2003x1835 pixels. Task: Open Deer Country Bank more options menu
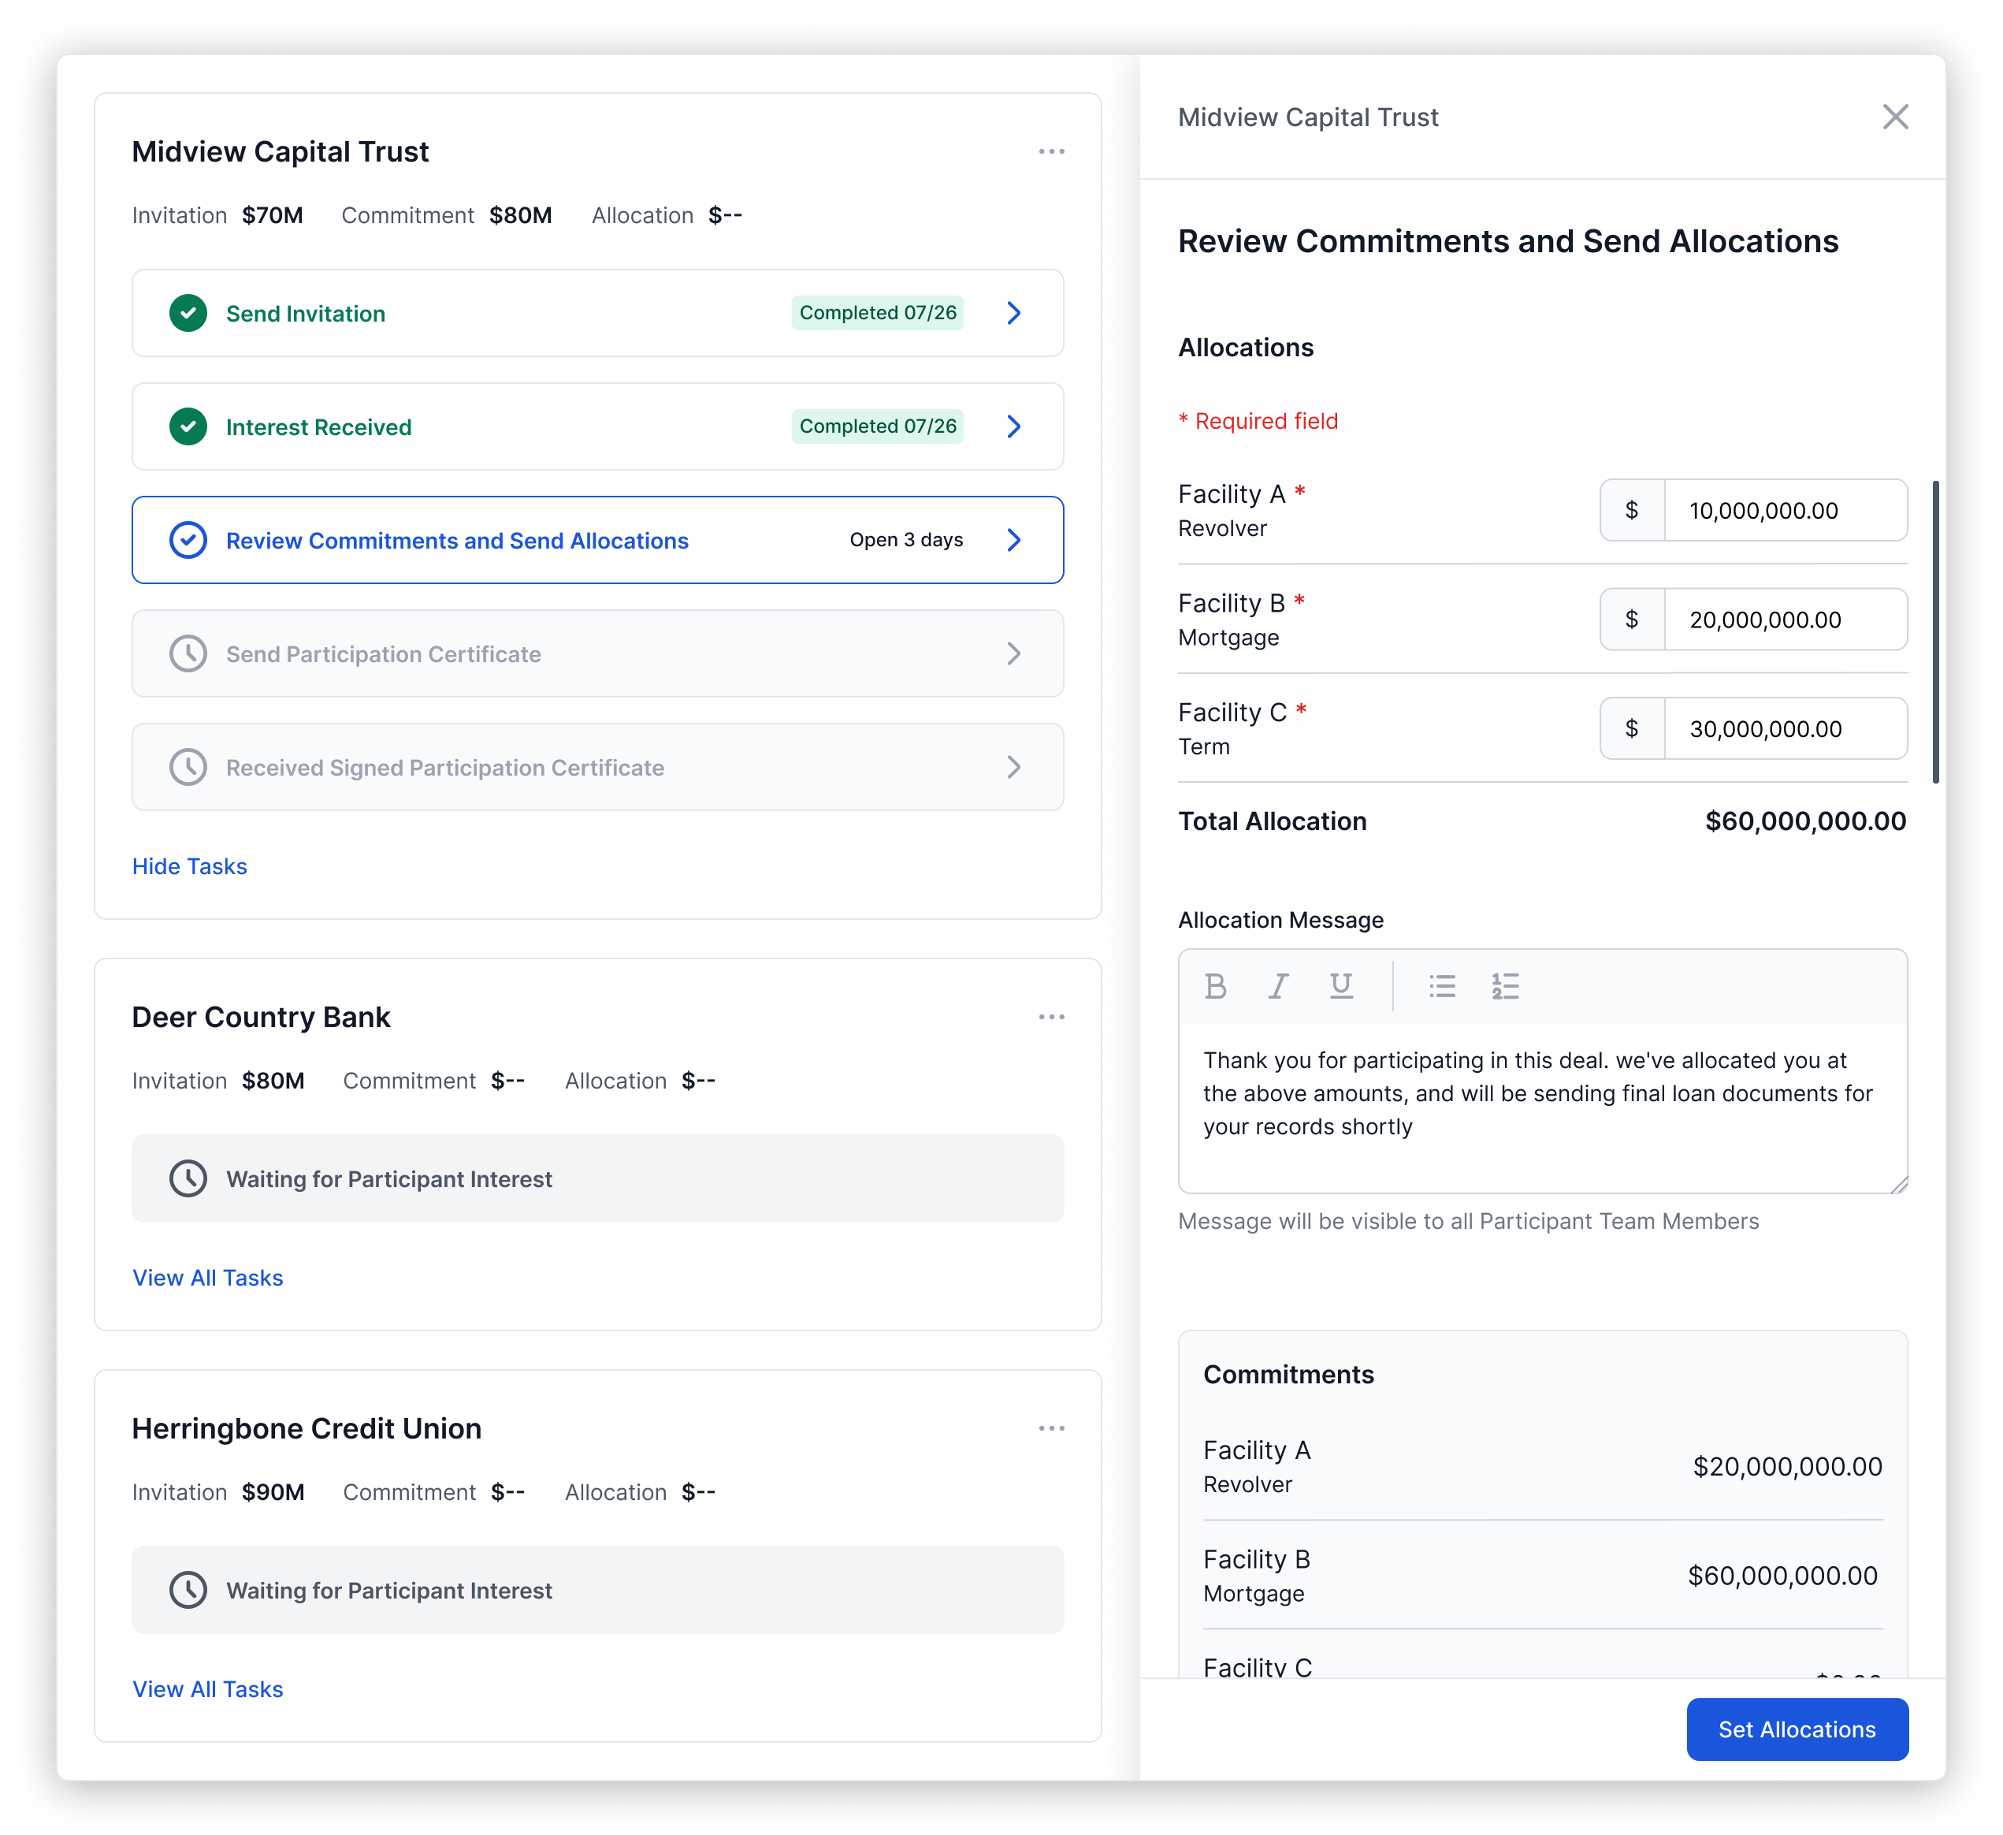tap(1051, 1017)
